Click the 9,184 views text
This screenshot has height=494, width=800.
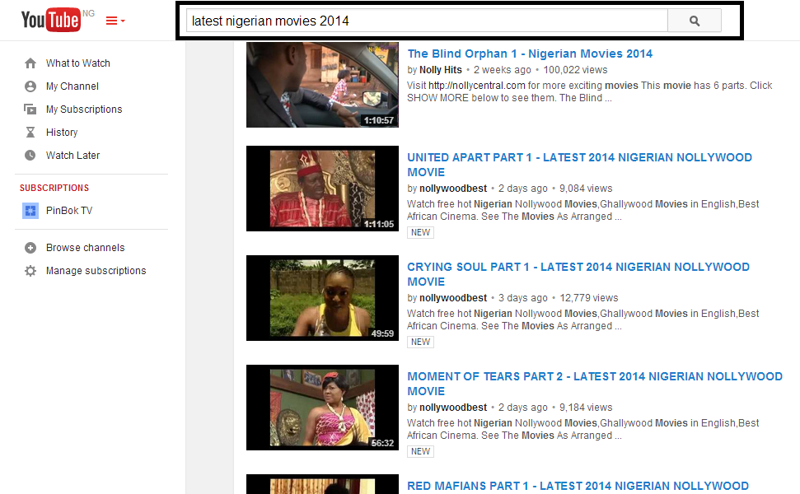pos(586,408)
